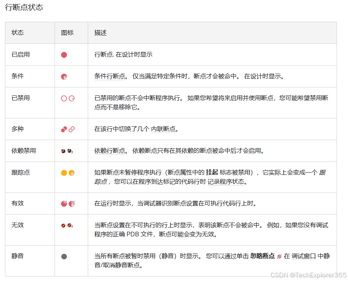Click the bold 忽略断点 text
Image resolution: width=348 pixels, height=281 pixels.
pyautogui.click(x=263, y=256)
